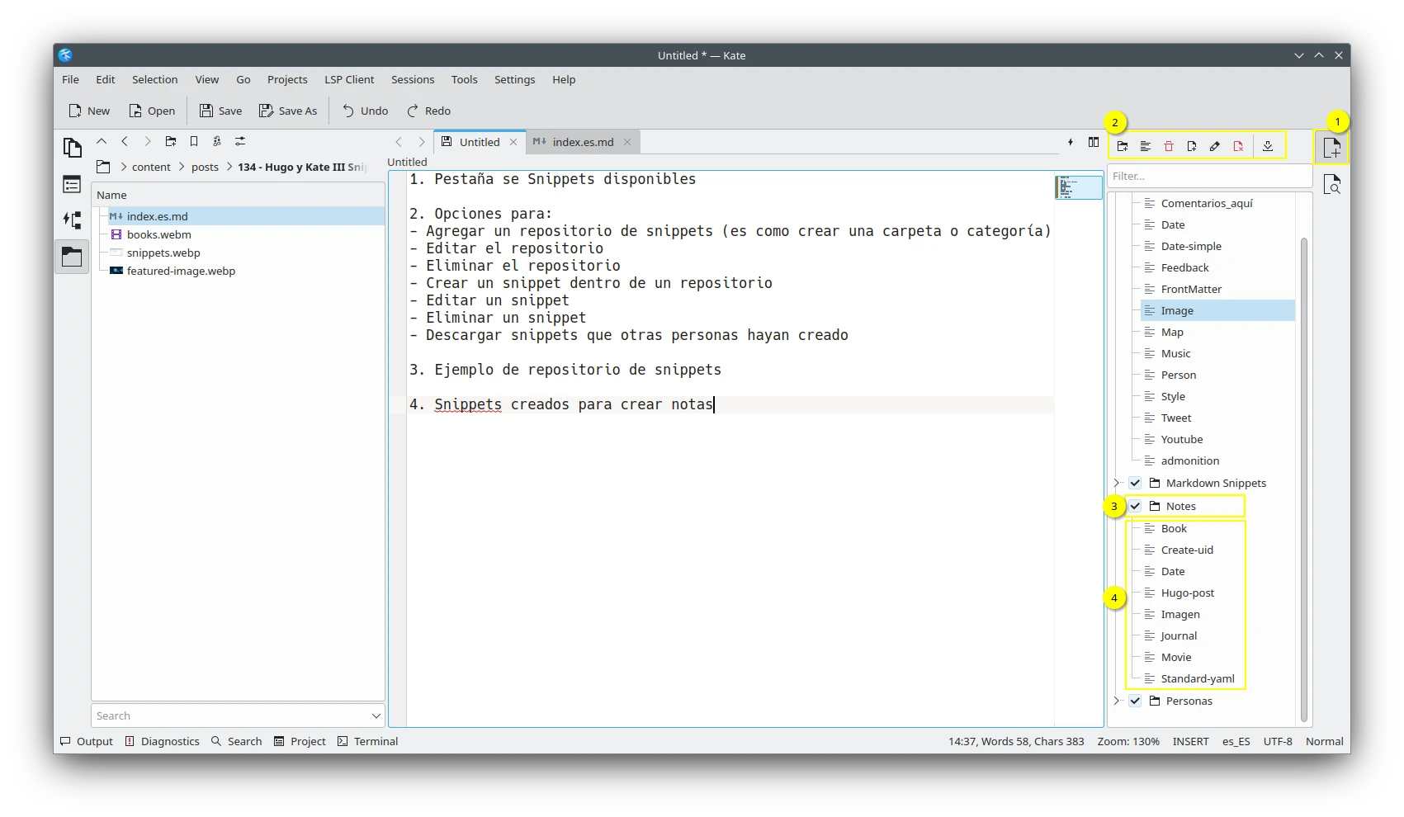Uncheck the Notes repository checkbox
The height and width of the screenshot is (817, 1404).
[x=1136, y=506]
